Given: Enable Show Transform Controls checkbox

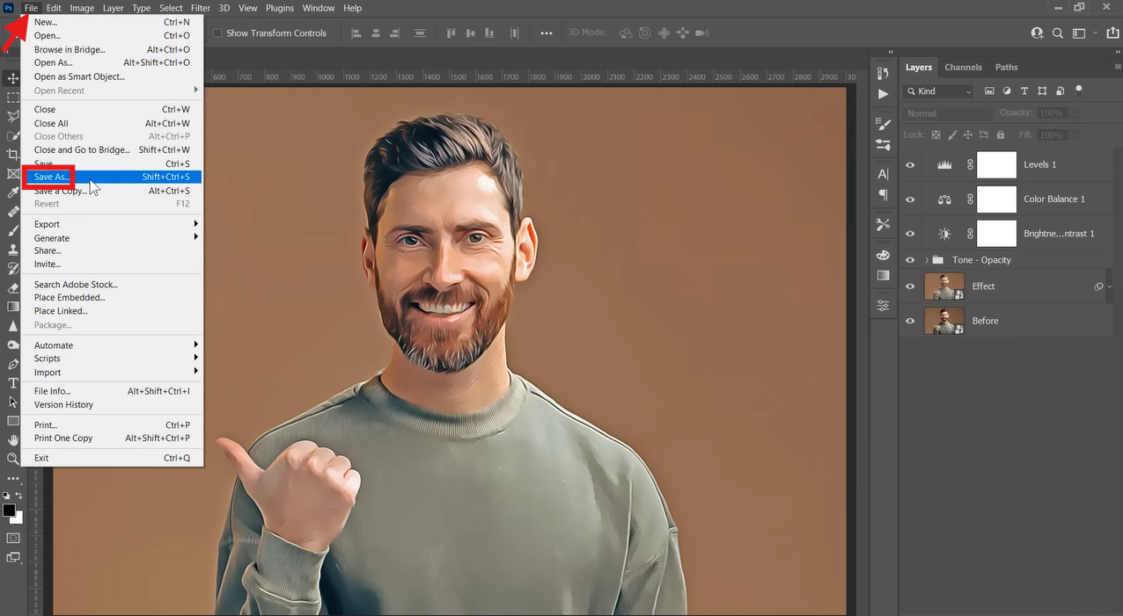Looking at the screenshot, I should 217,33.
